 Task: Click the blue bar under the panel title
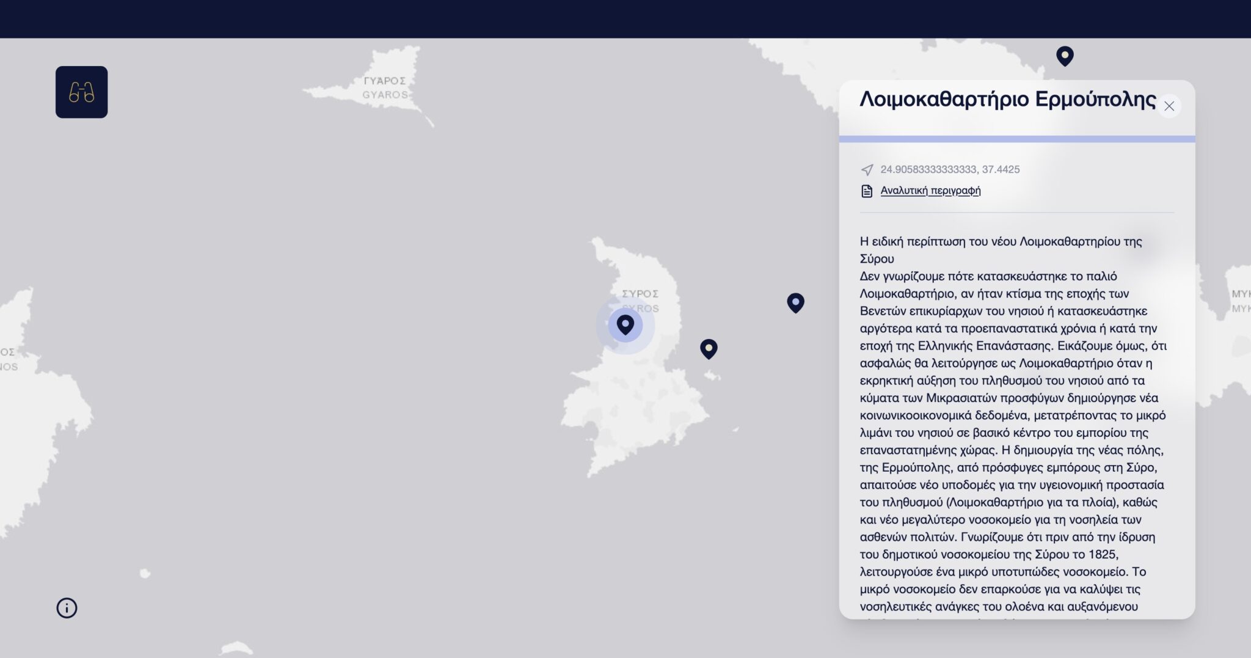[1016, 139]
